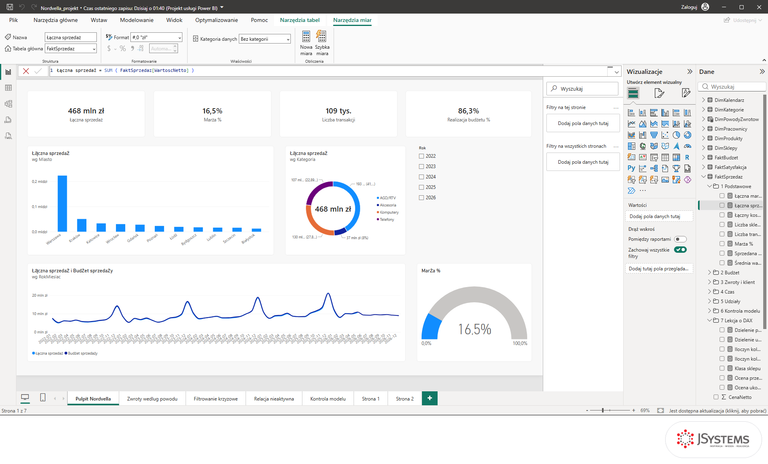The height and width of the screenshot is (464, 768).
Task: Select the donut chart visual icon
Action: point(687,135)
